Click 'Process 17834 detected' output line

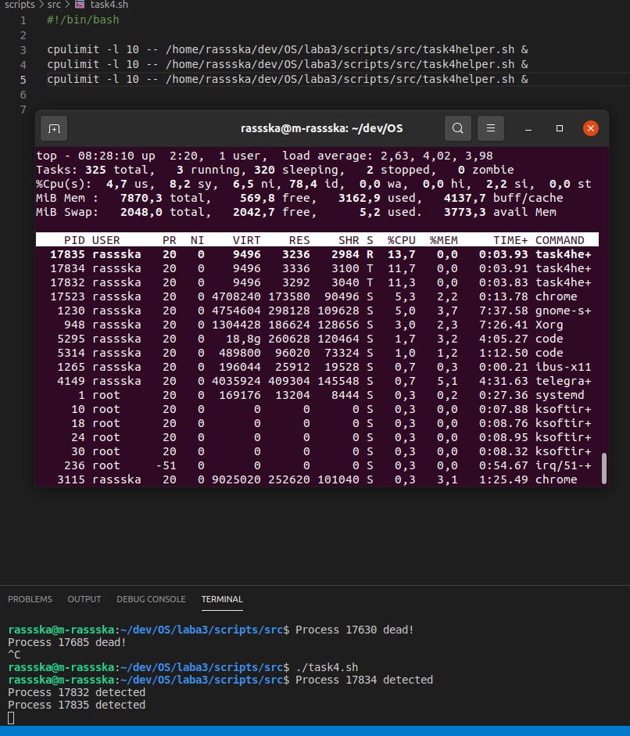(364, 680)
